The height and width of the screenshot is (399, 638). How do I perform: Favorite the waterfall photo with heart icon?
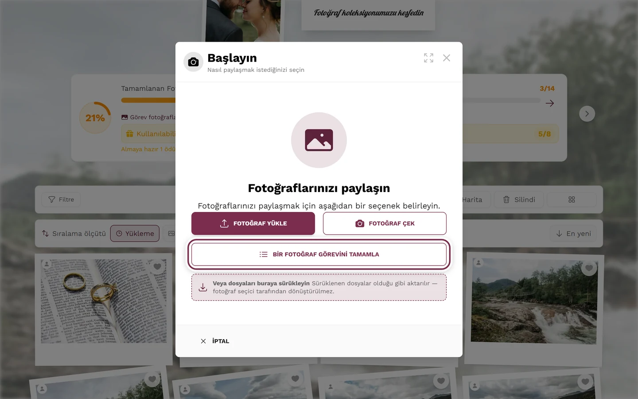589,268
